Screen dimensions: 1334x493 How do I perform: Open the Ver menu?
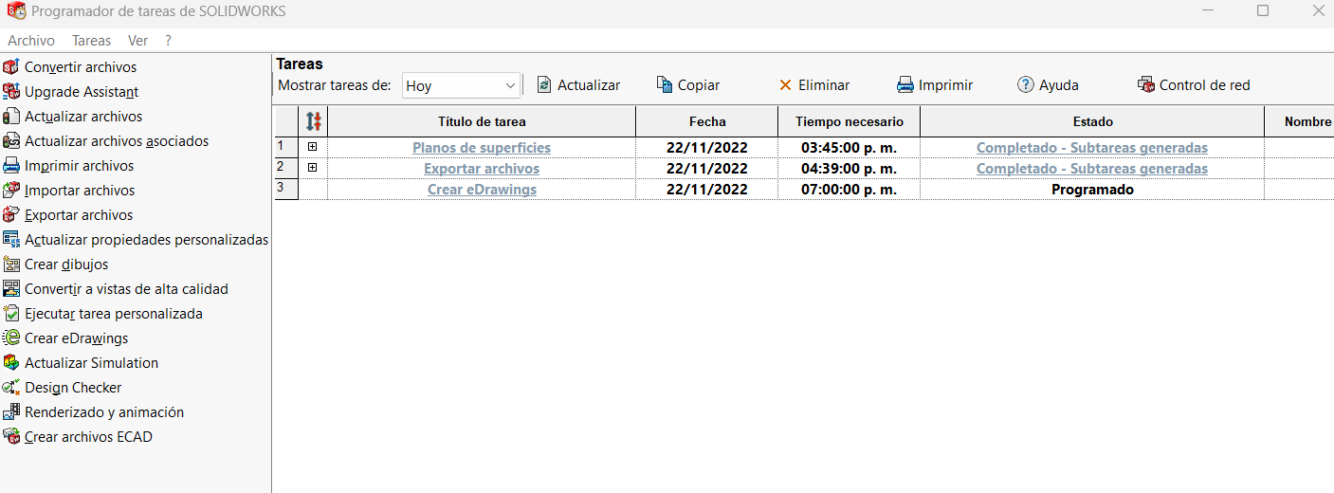tap(138, 41)
